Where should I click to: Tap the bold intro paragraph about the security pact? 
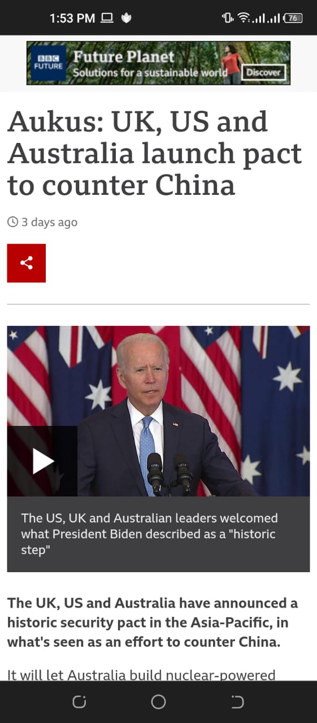click(153, 622)
